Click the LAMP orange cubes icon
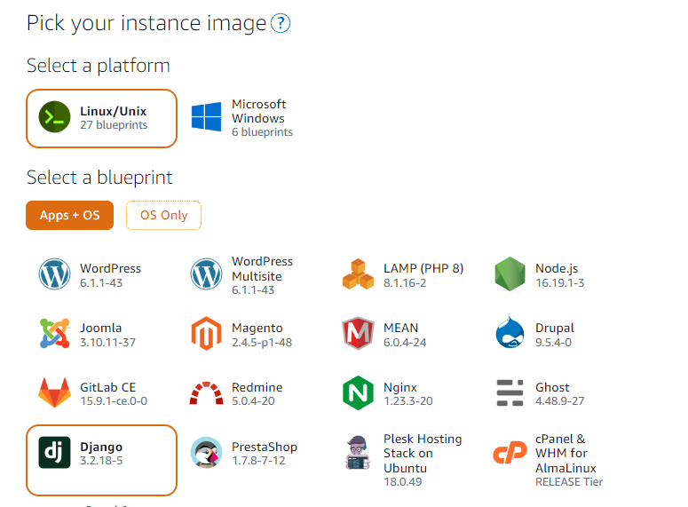Image resolution: width=688 pixels, height=507 pixels. click(x=358, y=273)
